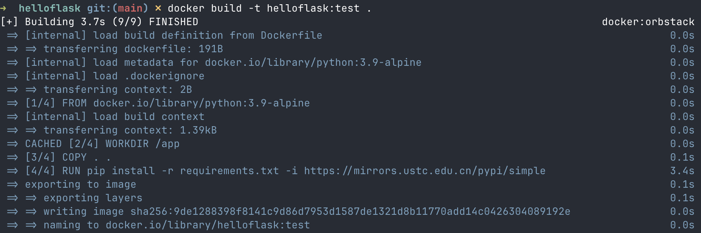Viewport: 701px width, 233px height.
Task: Click the 3.4s duration of pip install
Action: click(x=682, y=171)
